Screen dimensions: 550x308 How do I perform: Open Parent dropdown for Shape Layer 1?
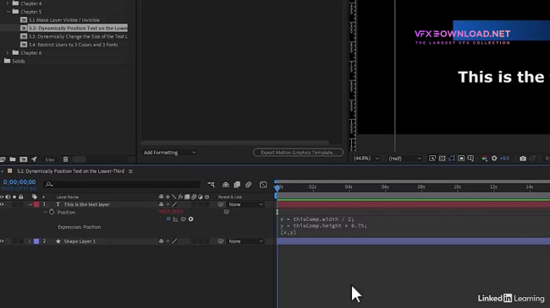pos(245,241)
